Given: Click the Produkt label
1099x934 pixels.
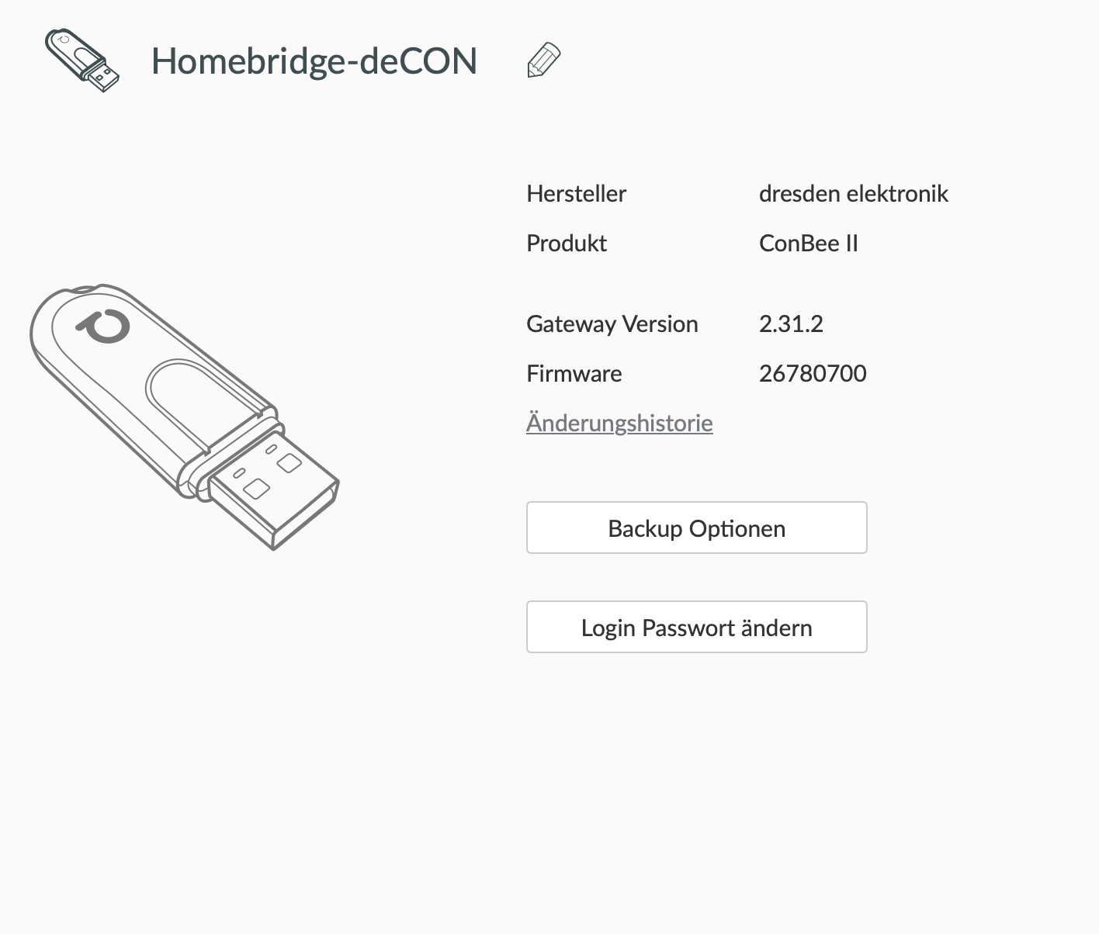Looking at the screenshot, I should click(x=567, y=243).
